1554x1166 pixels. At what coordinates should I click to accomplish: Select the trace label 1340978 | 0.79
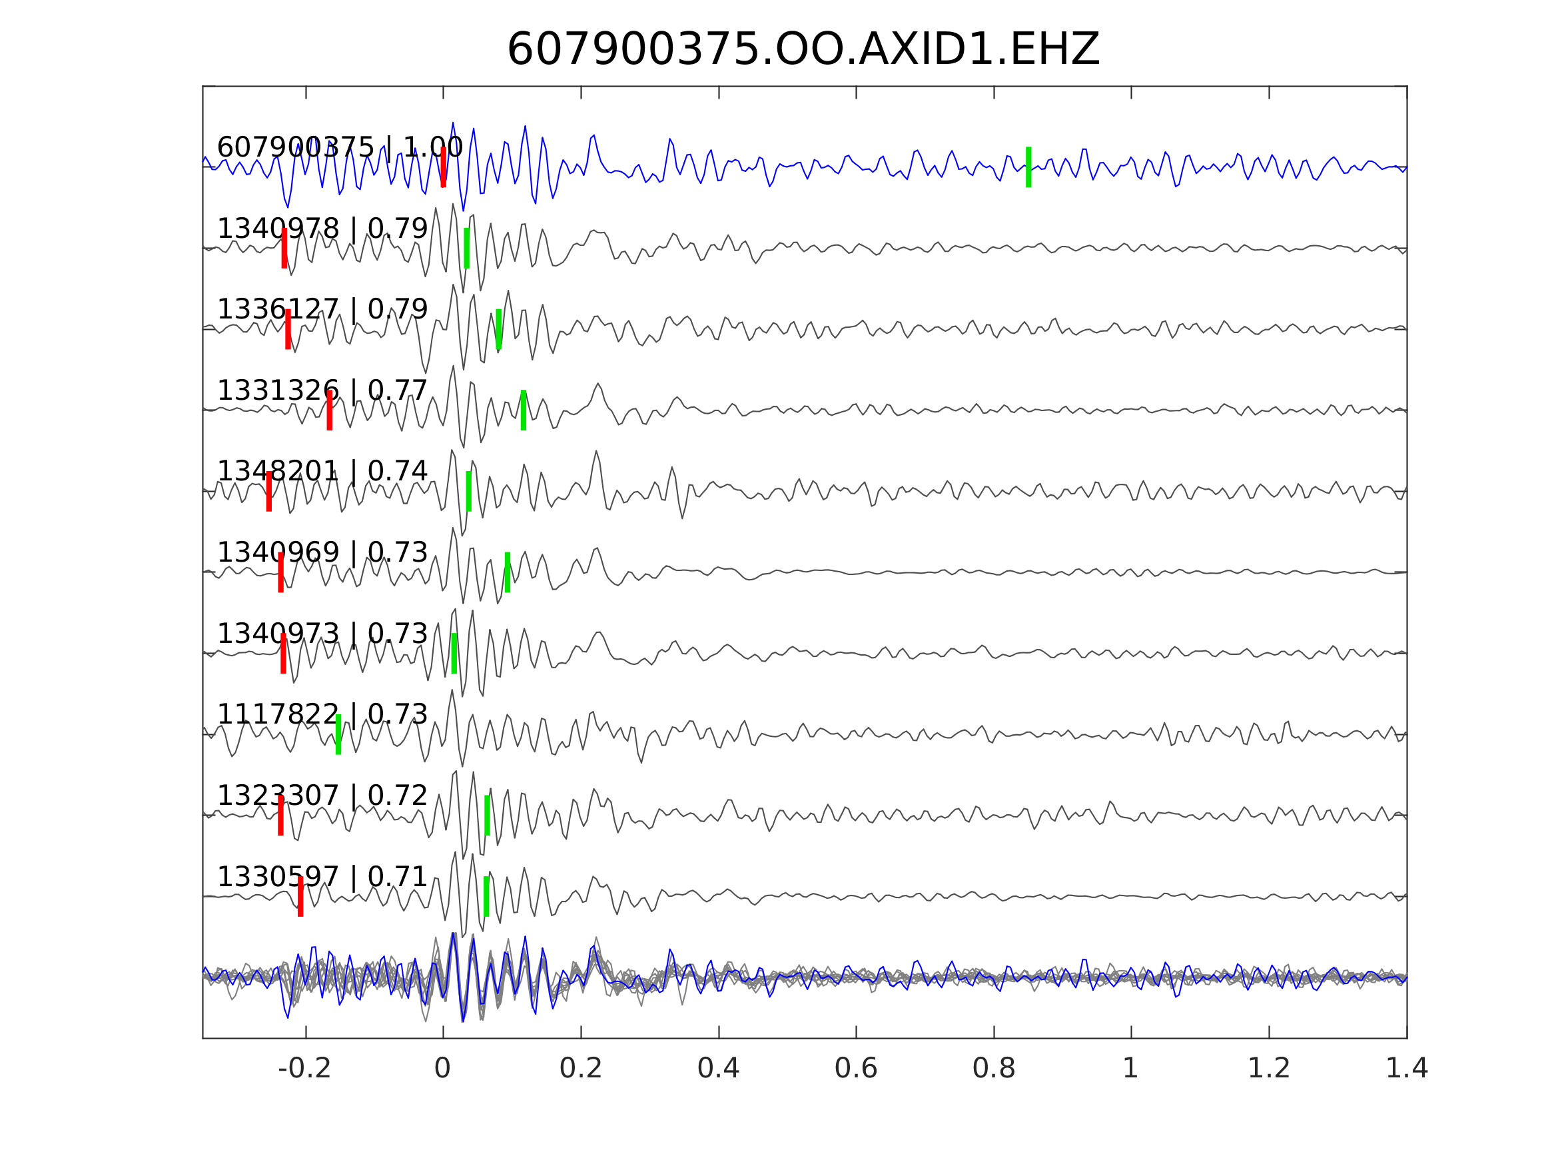(322, 229)
